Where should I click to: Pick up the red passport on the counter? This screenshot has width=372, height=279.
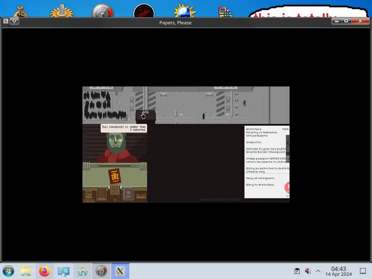pos(114,176)
